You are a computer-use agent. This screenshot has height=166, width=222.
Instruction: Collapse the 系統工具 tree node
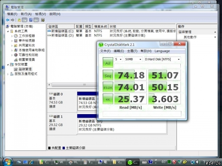point(8,31)
